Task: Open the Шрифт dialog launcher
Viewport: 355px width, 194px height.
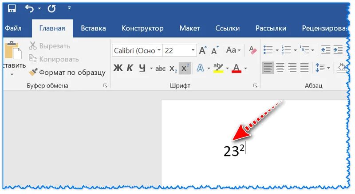Action: pyautogui.click(x=256, y=85)
